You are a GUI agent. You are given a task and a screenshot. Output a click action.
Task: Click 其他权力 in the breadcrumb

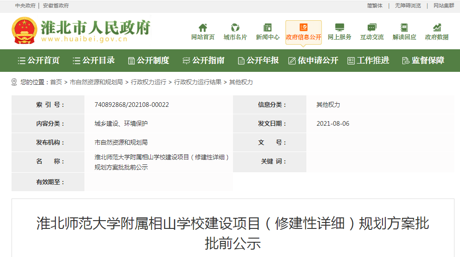point(241,82)
